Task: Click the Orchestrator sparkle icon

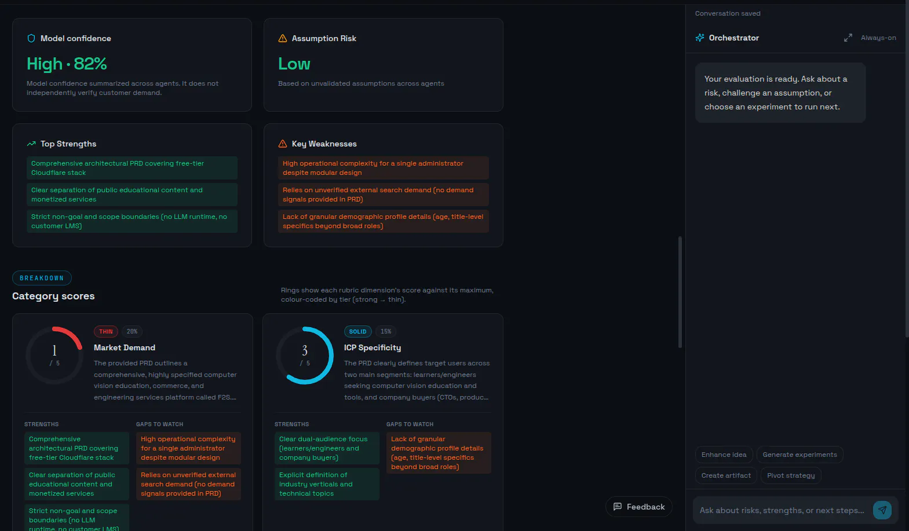Action: [700, 38]
